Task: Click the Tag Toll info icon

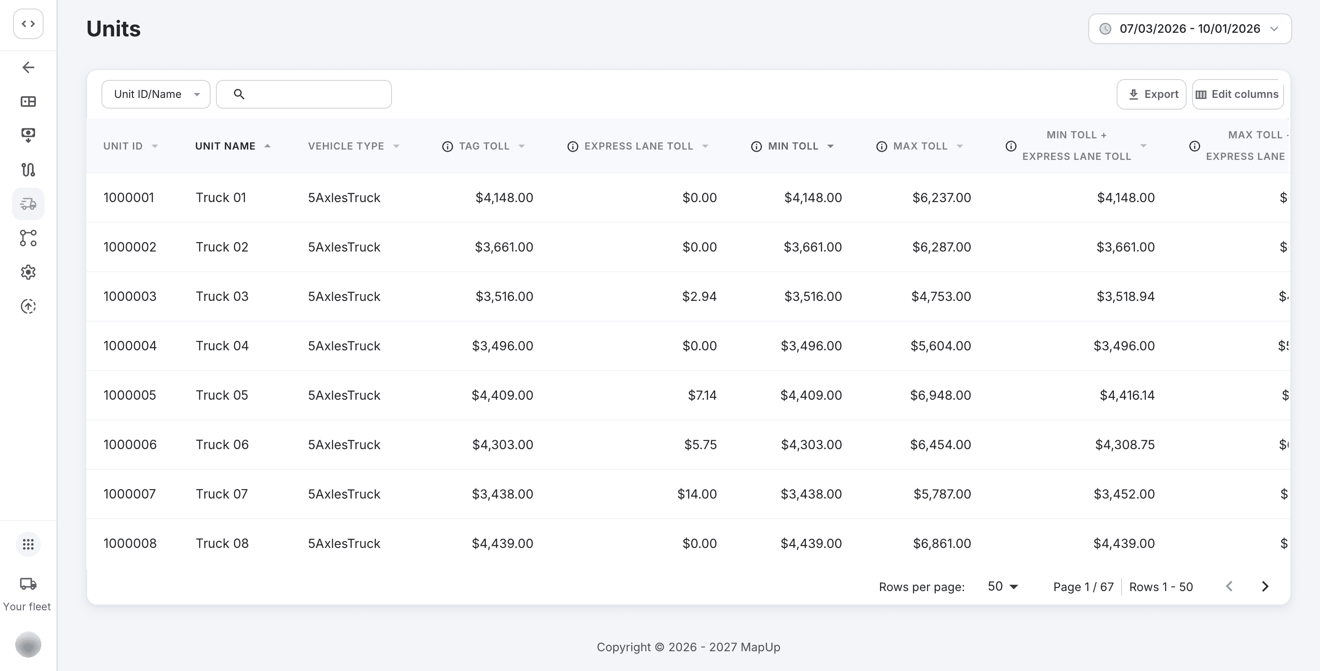Action: pyautogui.click(x=447, y=146)
